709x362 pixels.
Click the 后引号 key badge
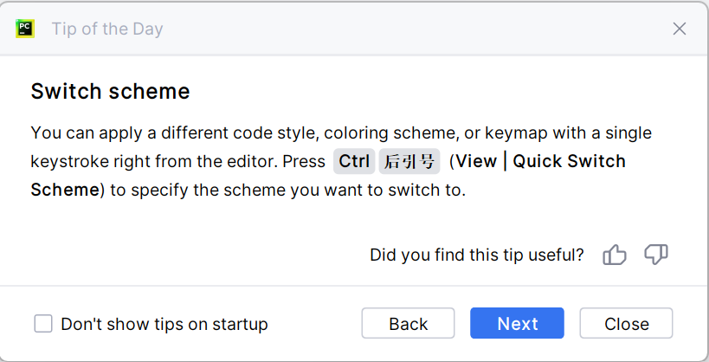(x=409, y=161)
